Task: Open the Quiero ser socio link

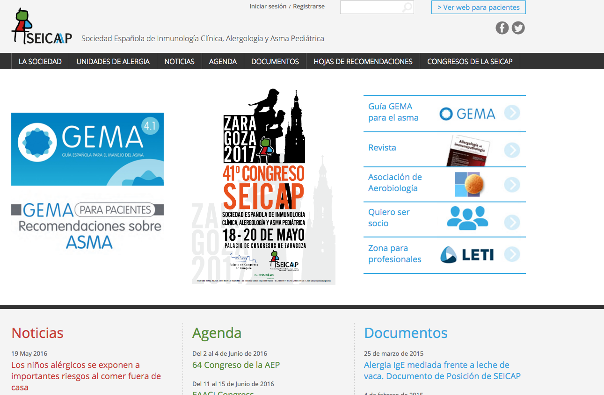Action: pyautogui.click(x=389, y=218)
